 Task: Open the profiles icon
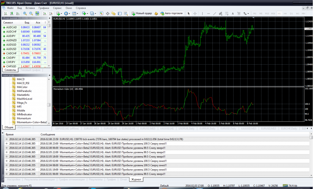coord(92,14)
